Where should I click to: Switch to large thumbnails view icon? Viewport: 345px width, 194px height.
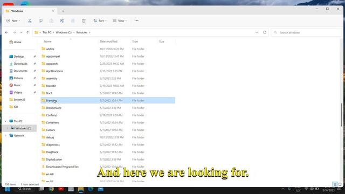(x=340, y=184)
